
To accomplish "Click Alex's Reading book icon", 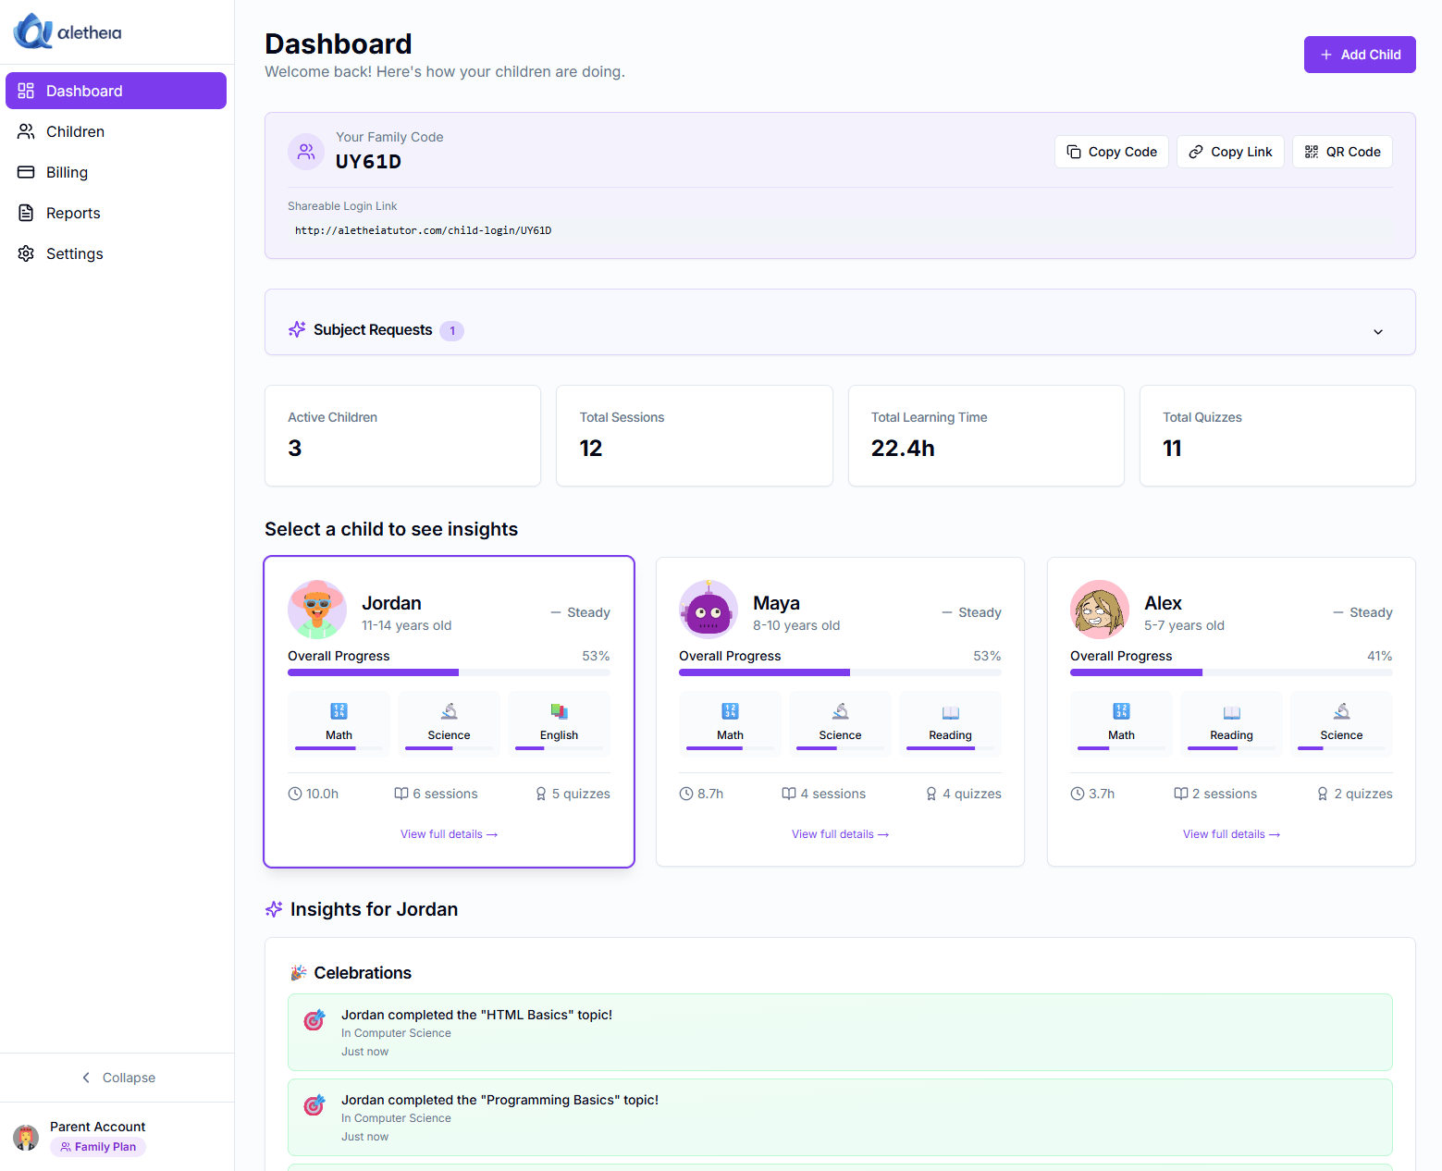I will coord(1231,711).
